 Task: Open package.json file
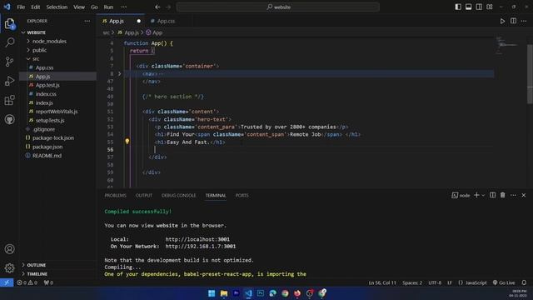47,147
